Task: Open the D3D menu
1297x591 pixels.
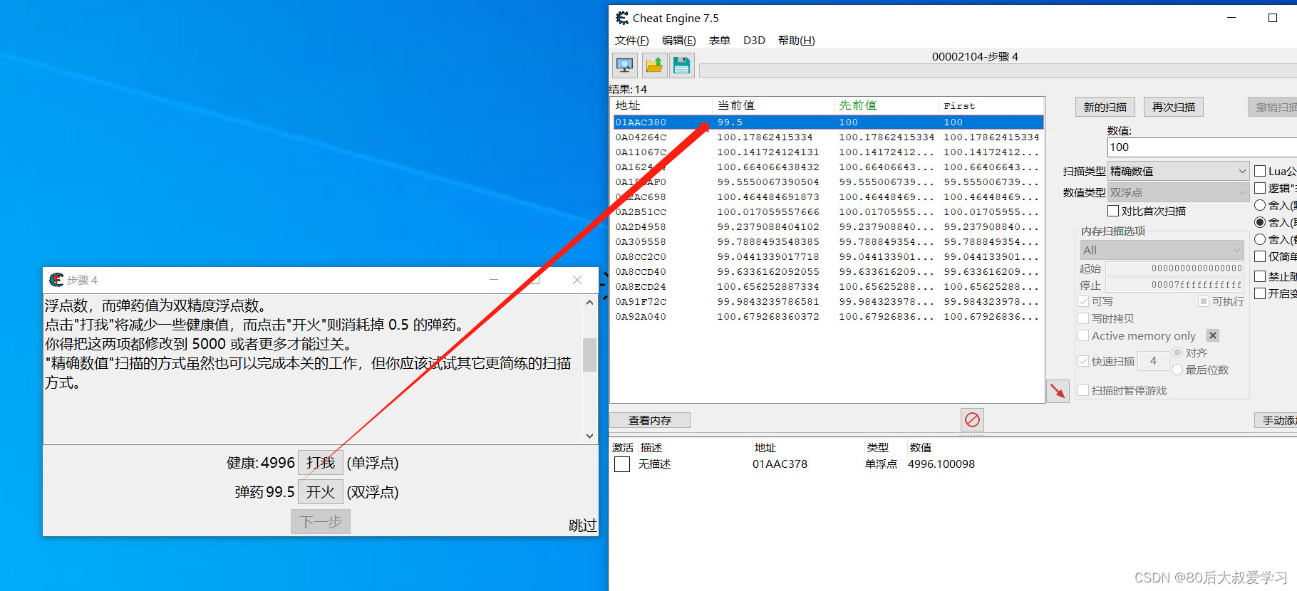Action: click(754, 41)
